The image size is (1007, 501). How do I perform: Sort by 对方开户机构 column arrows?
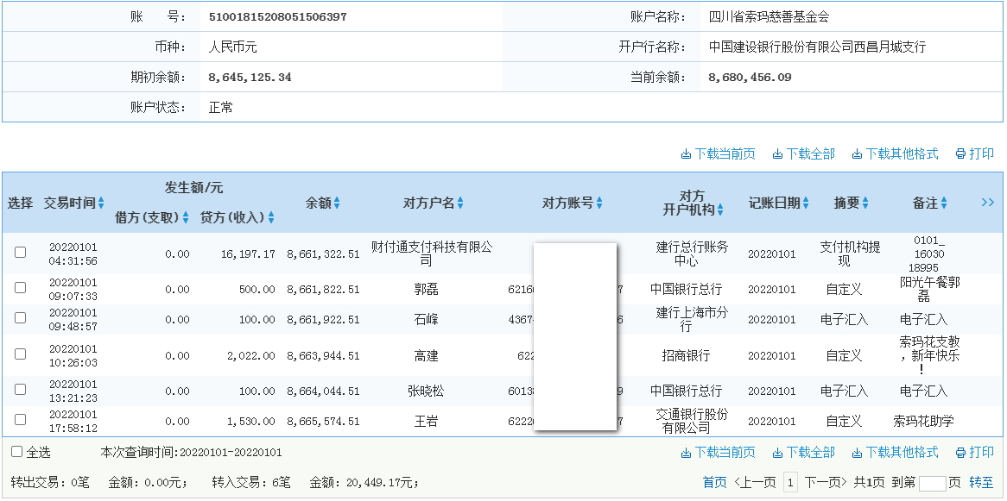(x=720, y=210)
